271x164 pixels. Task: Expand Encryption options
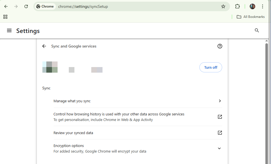click(219, 148)
